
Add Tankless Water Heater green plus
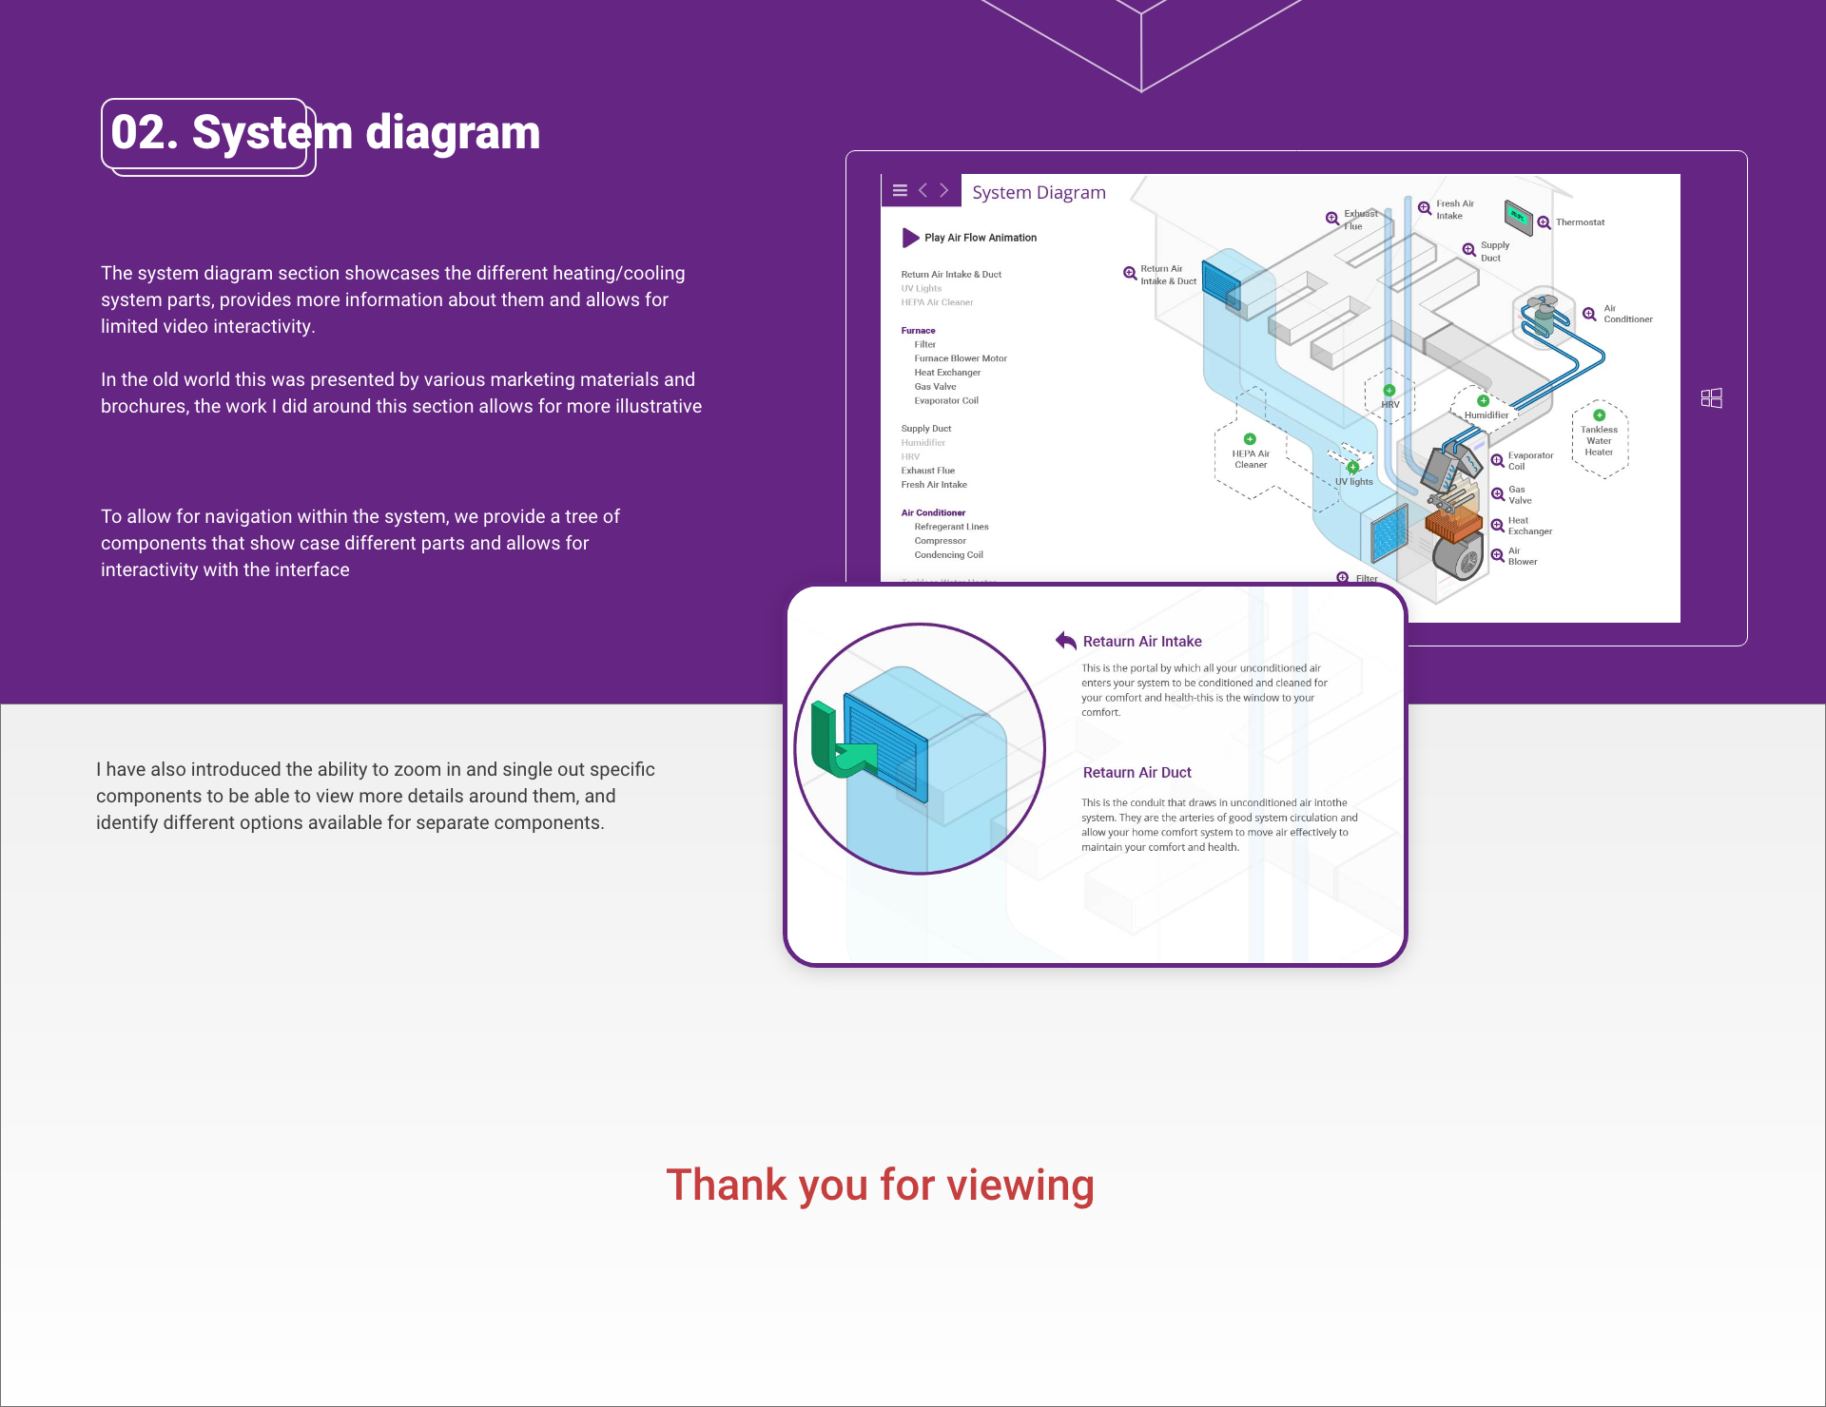click(x=1600, y=415)
